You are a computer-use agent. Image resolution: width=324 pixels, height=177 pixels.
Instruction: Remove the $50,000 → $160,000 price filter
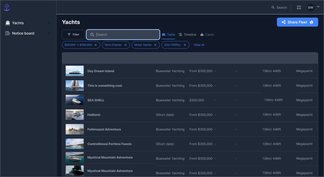tap(95, 45)
